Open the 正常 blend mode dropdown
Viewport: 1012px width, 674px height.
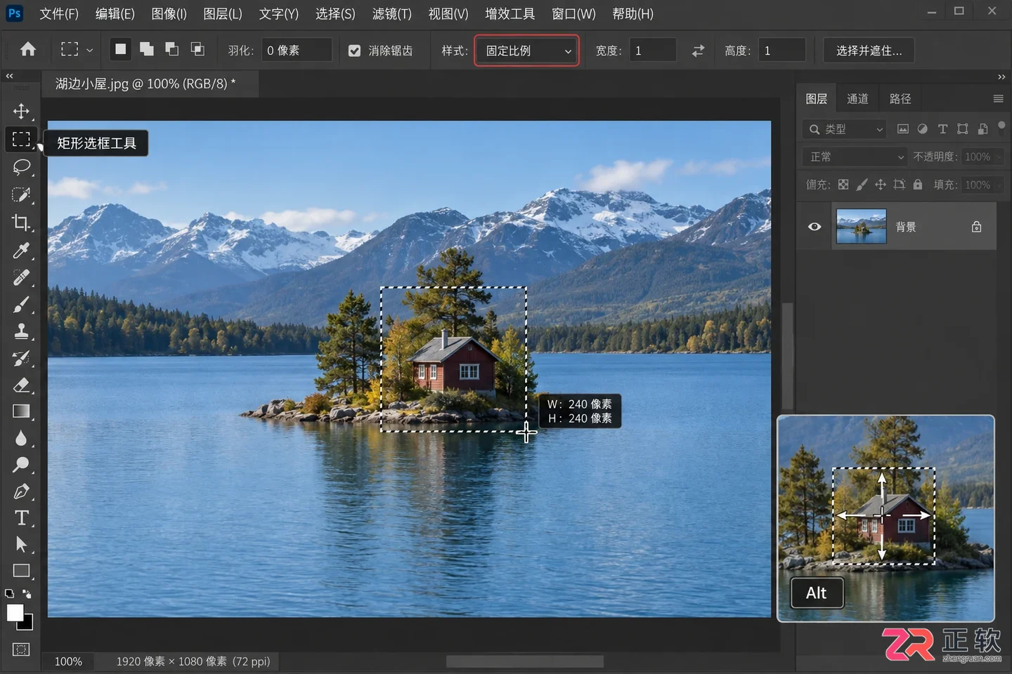point(855,157)
